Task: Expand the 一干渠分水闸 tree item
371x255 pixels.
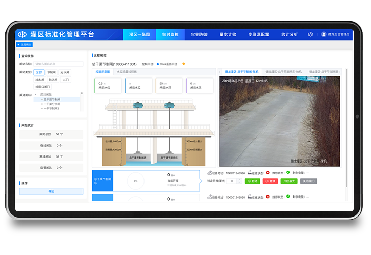Action: (x=42, y=104)
